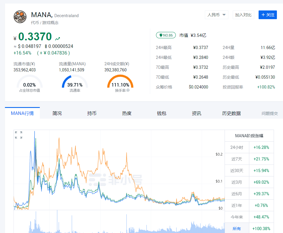Click the 众筹价格 value $0.024000

pyautogui.click(x=198, y=87)
